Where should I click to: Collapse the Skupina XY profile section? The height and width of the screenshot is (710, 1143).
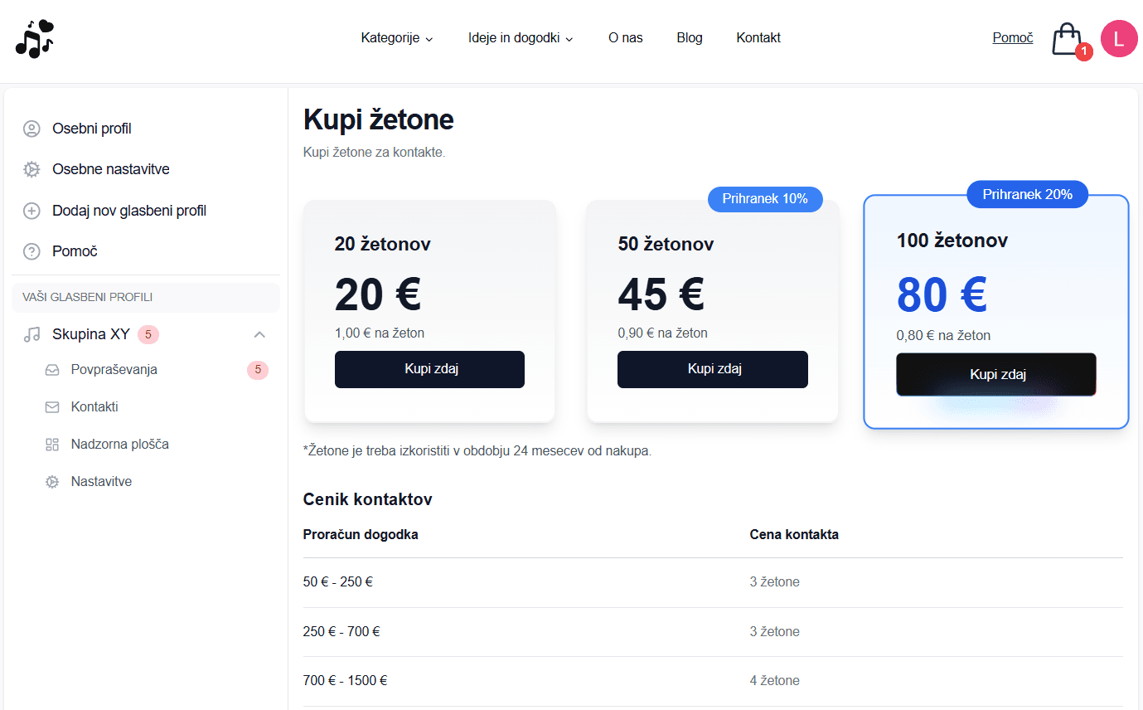259,334
